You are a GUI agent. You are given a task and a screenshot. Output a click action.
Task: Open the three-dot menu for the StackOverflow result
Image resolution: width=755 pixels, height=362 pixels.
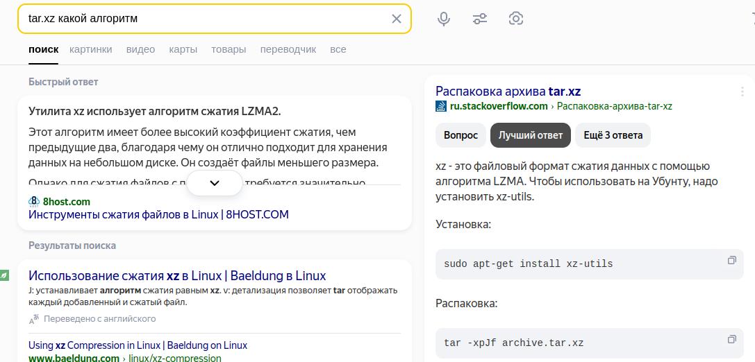tap(742, 92)
